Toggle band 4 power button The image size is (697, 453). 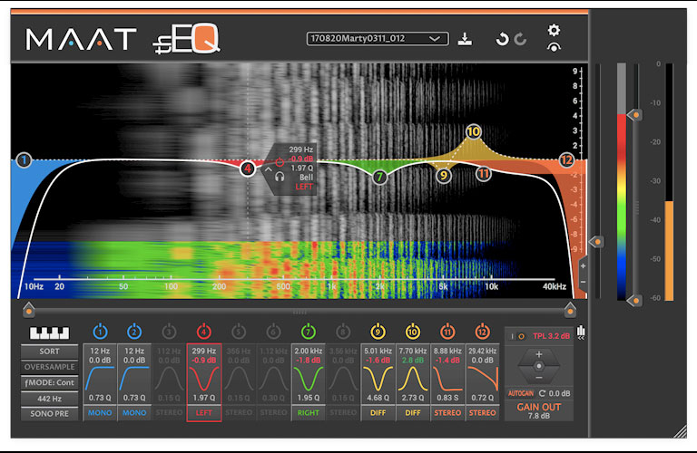click(x=203, y=332)
